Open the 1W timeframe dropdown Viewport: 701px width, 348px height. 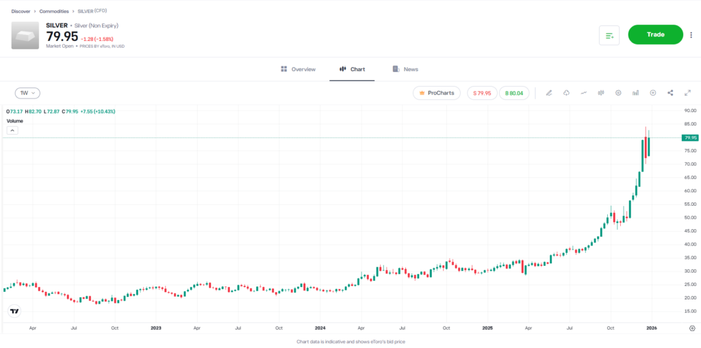[28, 93]
